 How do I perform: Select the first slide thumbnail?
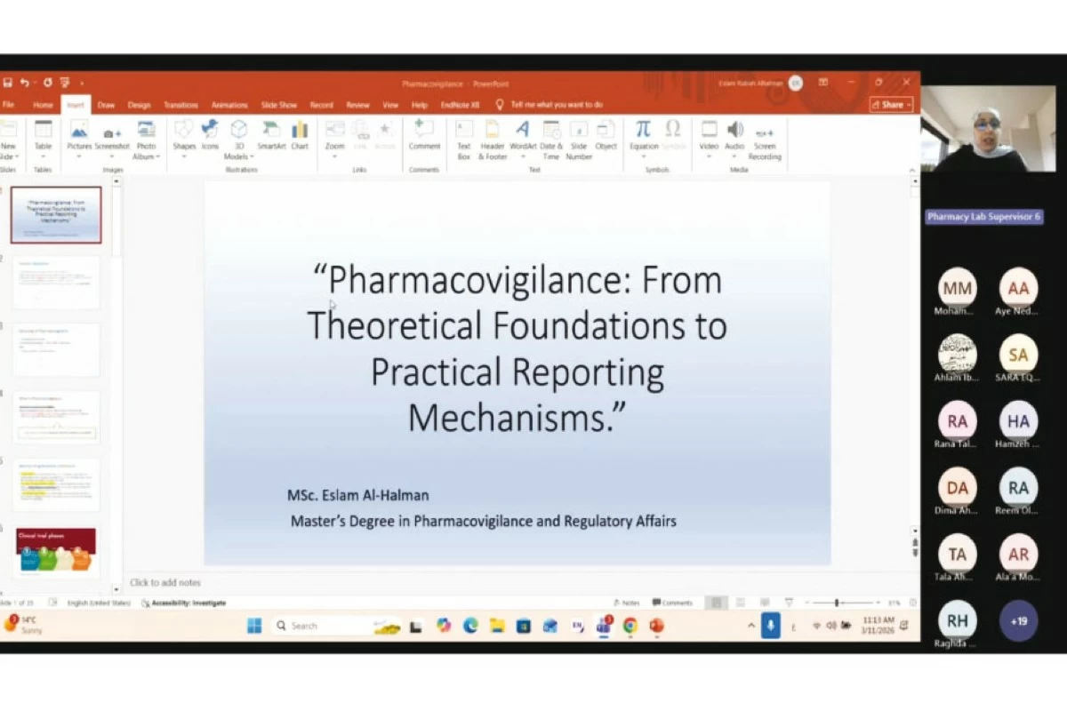coord(56,215)
